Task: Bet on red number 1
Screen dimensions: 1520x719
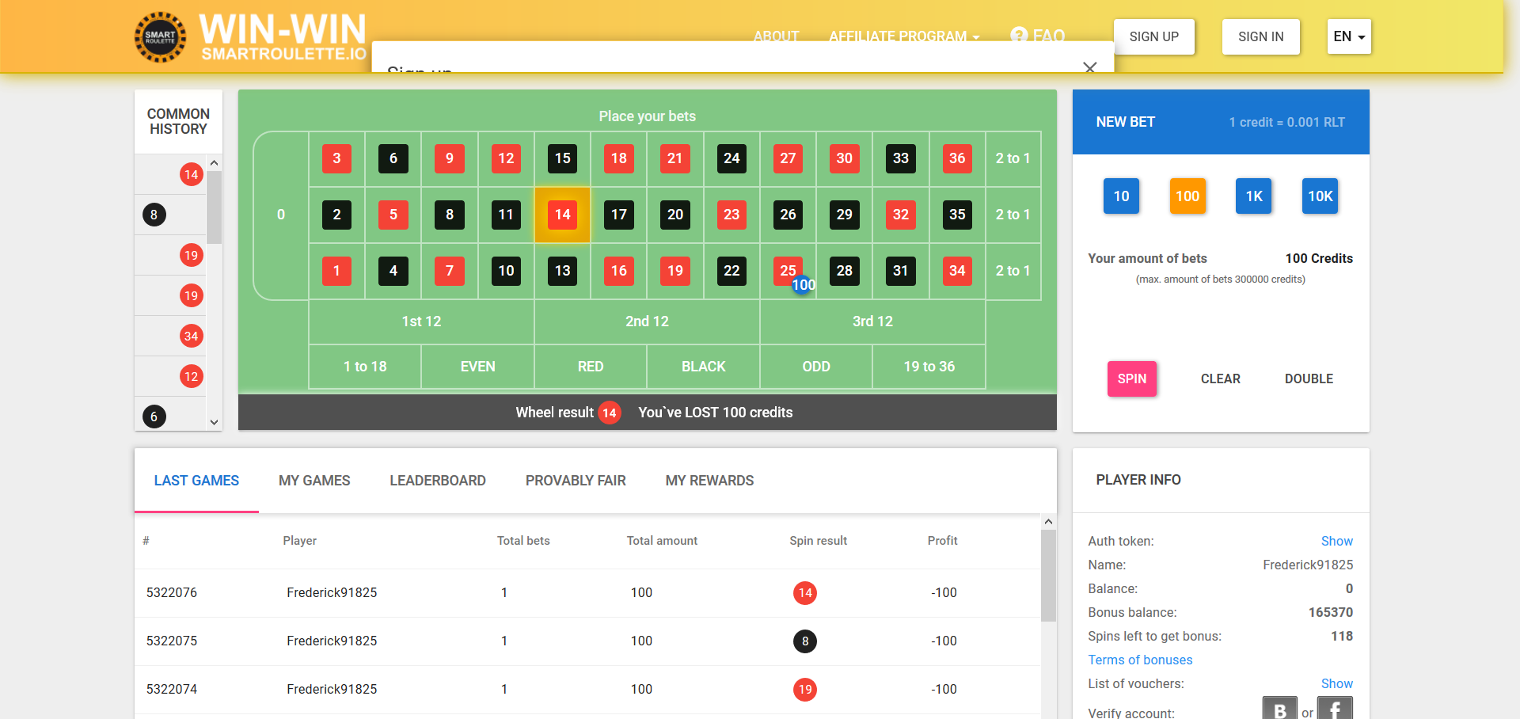Action: click(x=336, y=271)
